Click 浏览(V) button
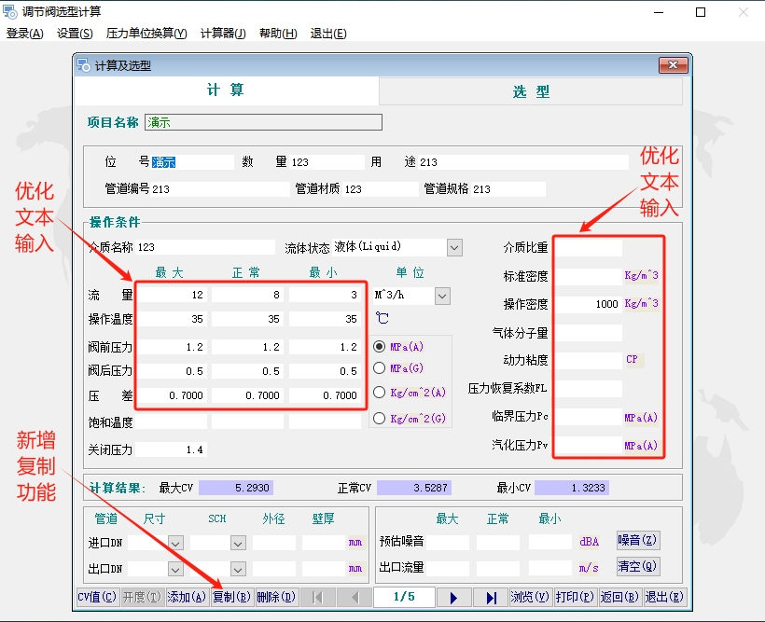 click(x=529, y=597)
